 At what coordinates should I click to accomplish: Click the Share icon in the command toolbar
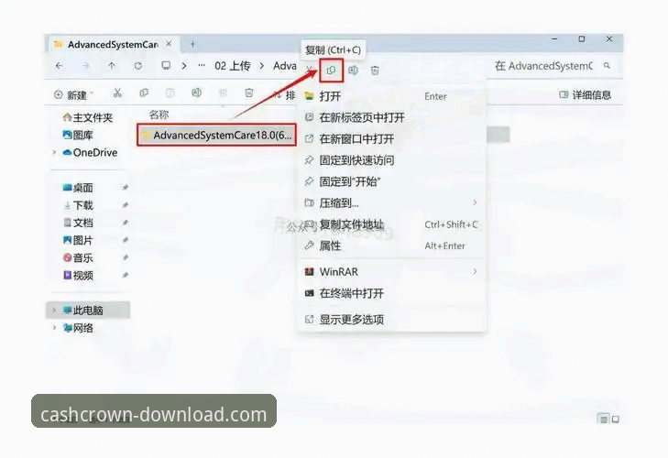point(223,93)
